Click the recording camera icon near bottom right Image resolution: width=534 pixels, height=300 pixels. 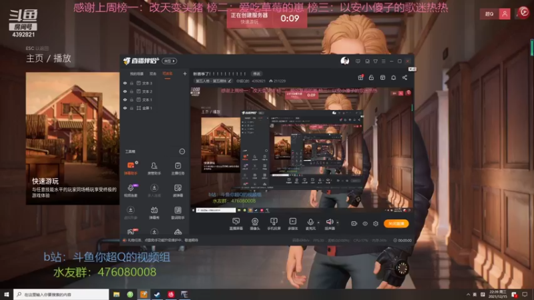coord(354,223)
